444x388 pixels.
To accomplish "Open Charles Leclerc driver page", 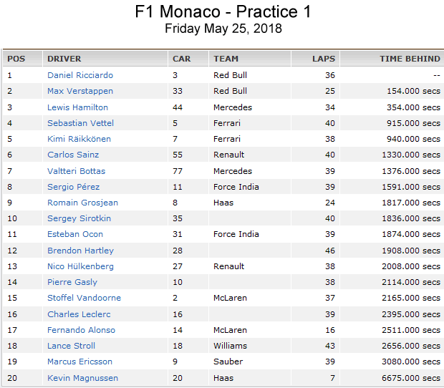I will coord(79,314).
